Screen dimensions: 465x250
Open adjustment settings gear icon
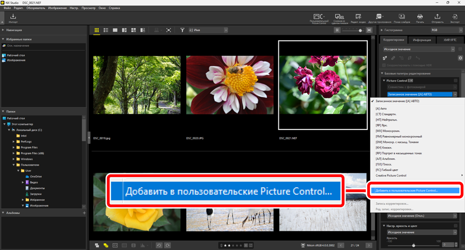[460, 58]
